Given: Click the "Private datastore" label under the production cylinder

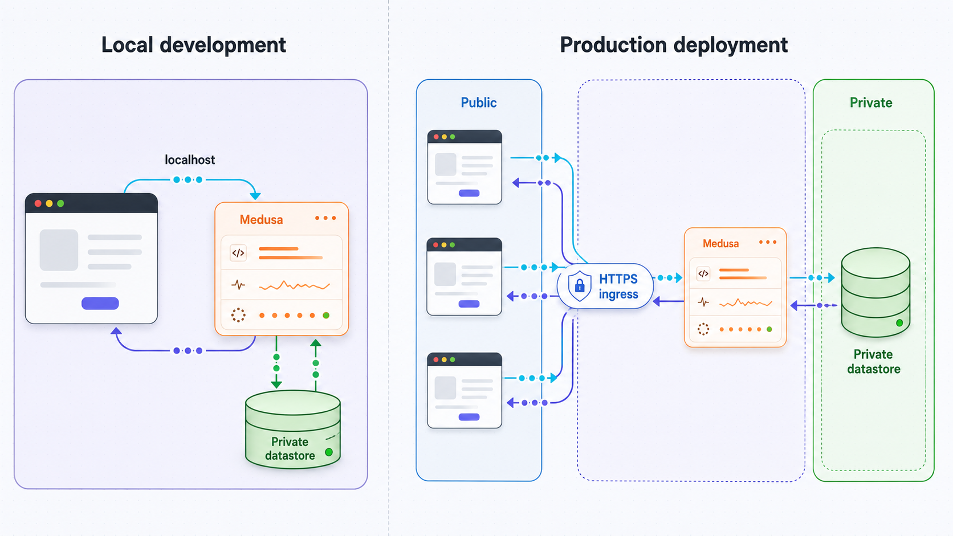Looking at the screenshot, I should [x=874, y=362].
